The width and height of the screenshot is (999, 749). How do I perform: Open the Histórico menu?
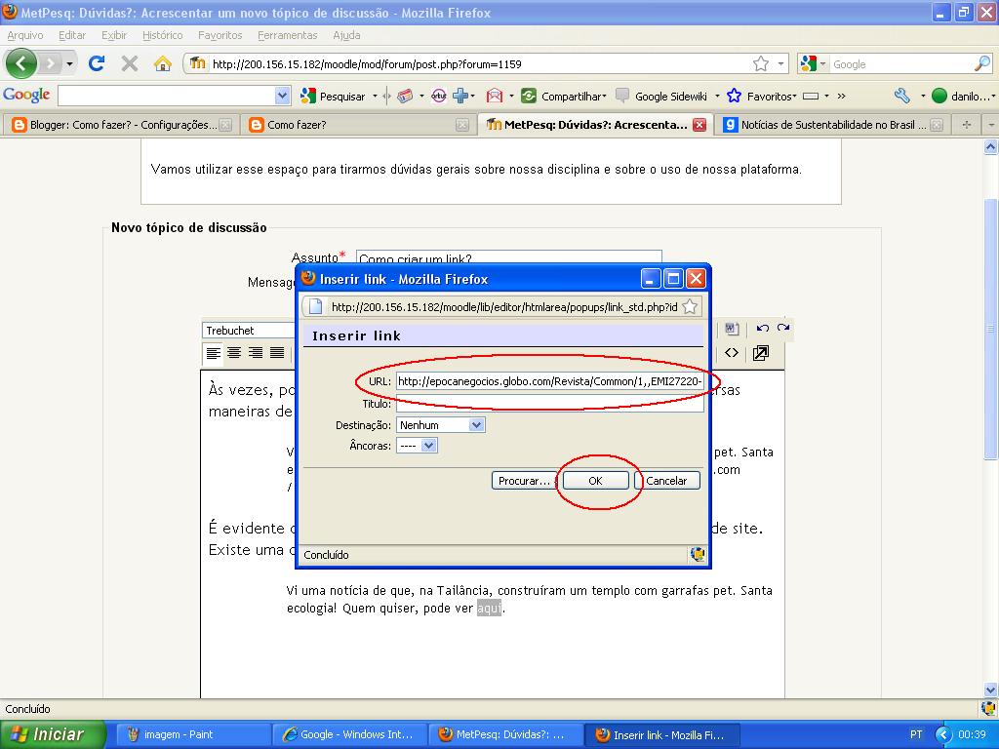163,35
